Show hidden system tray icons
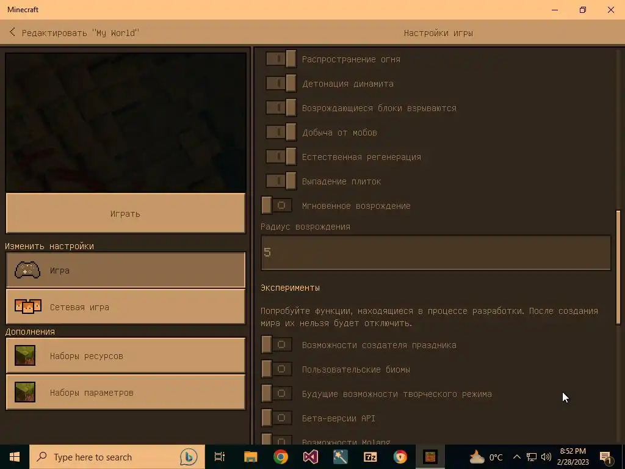 coord(516,457)
